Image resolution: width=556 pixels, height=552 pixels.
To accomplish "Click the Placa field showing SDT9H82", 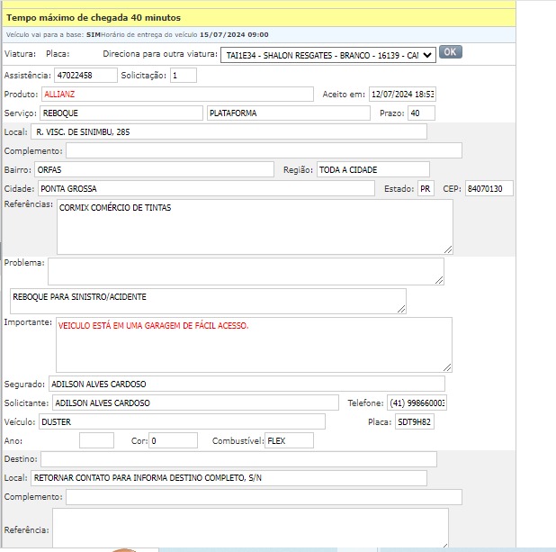I will coord(414,421).
